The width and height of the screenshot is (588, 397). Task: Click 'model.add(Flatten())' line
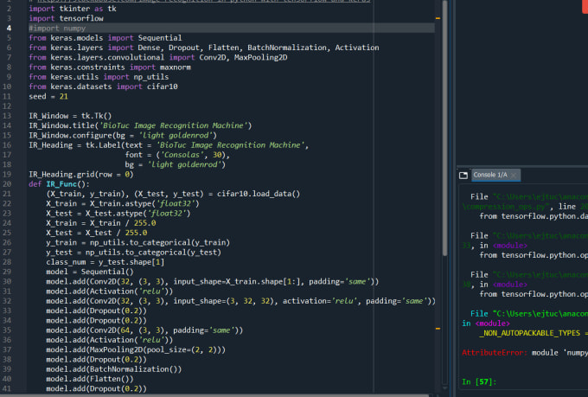[90, 380]
